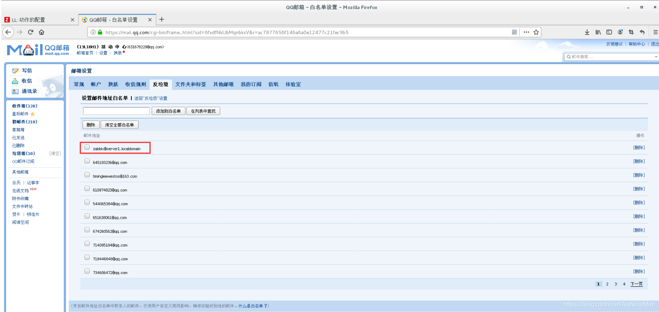This screenshot has height=312, width=659.
Task: Check the 610974823@qq.com checkbox
Action: point(87,189)
